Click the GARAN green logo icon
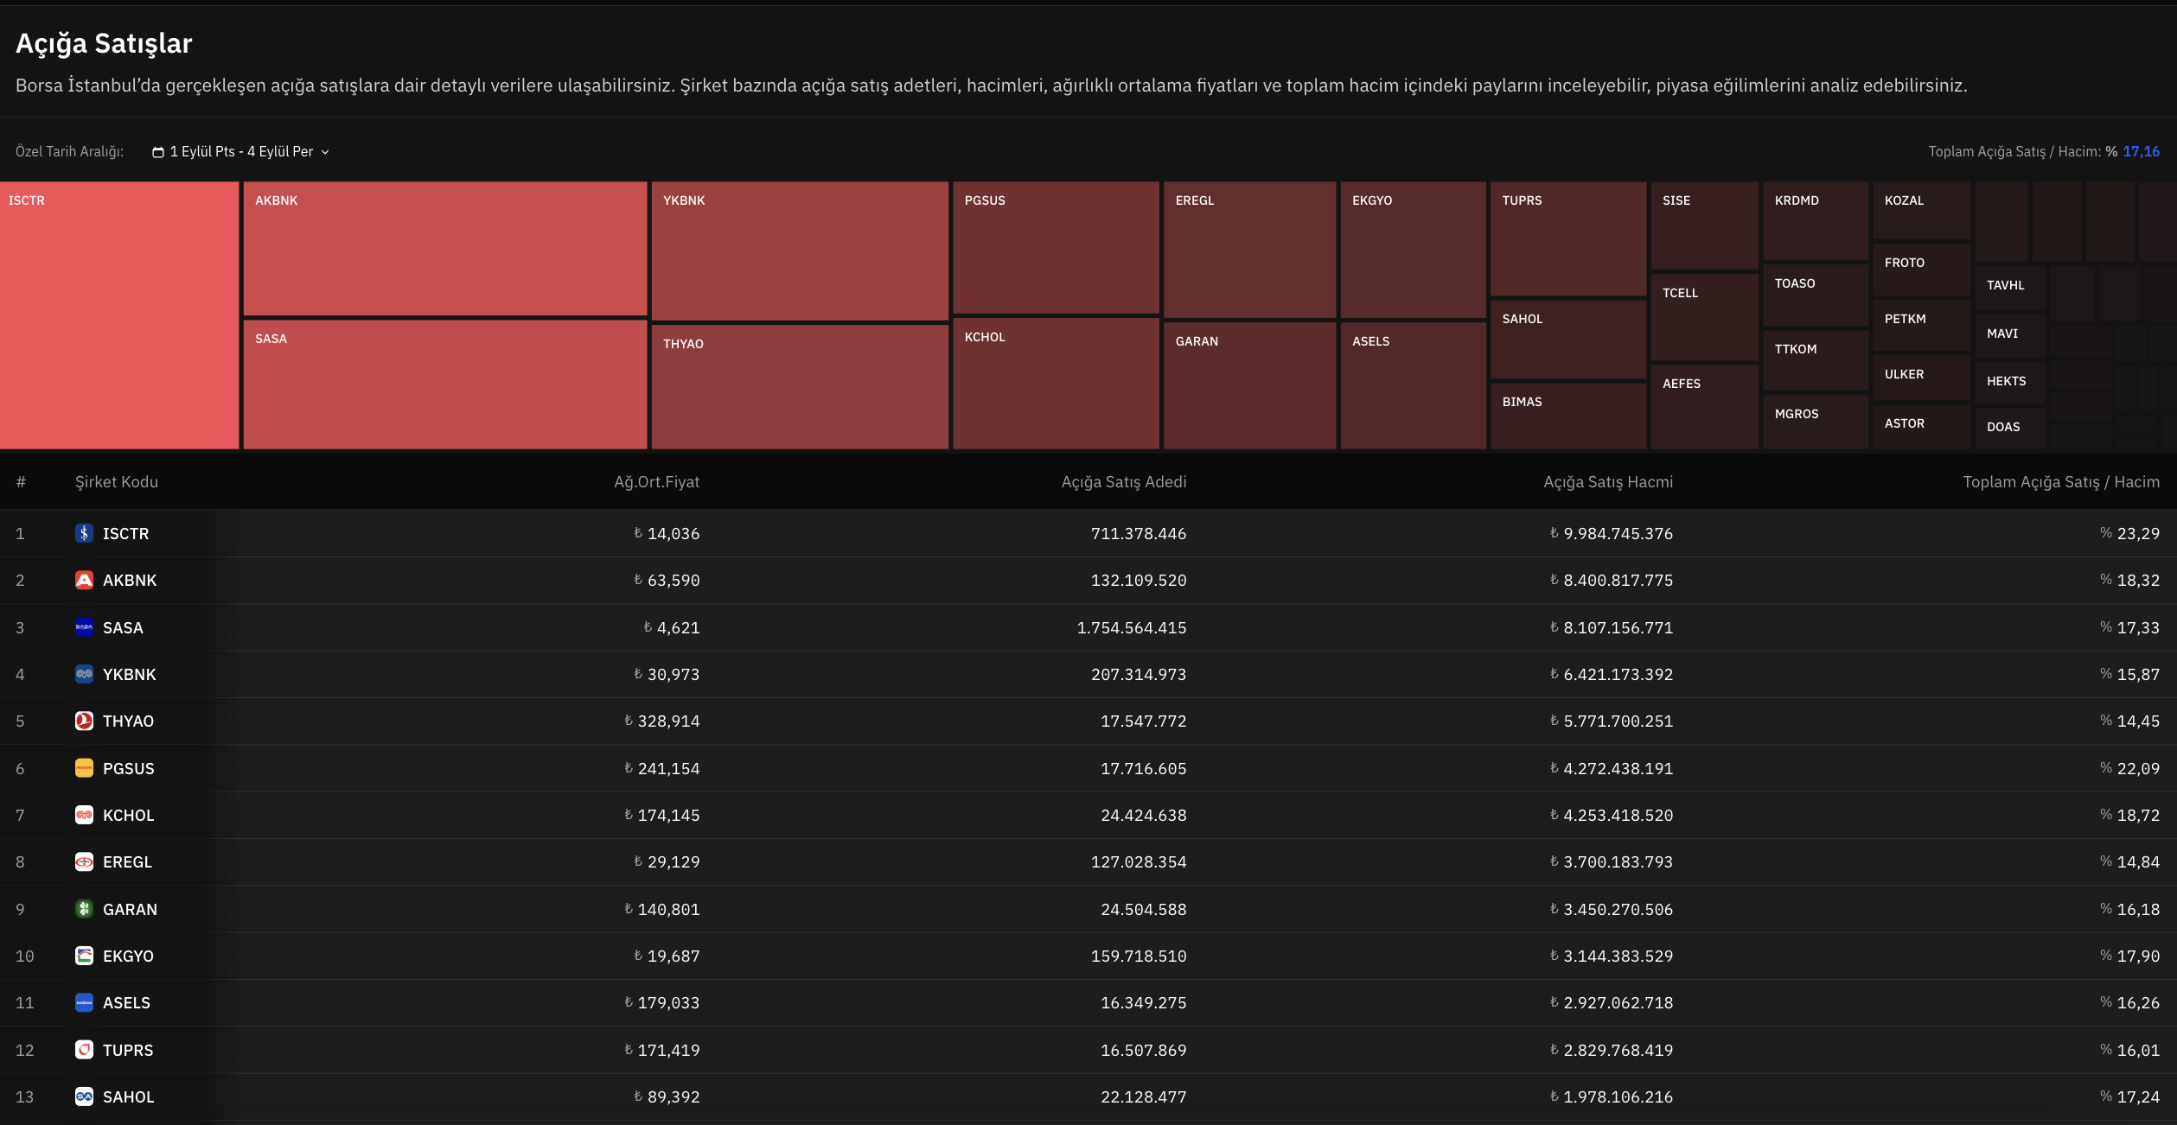 tap(84, 909)
